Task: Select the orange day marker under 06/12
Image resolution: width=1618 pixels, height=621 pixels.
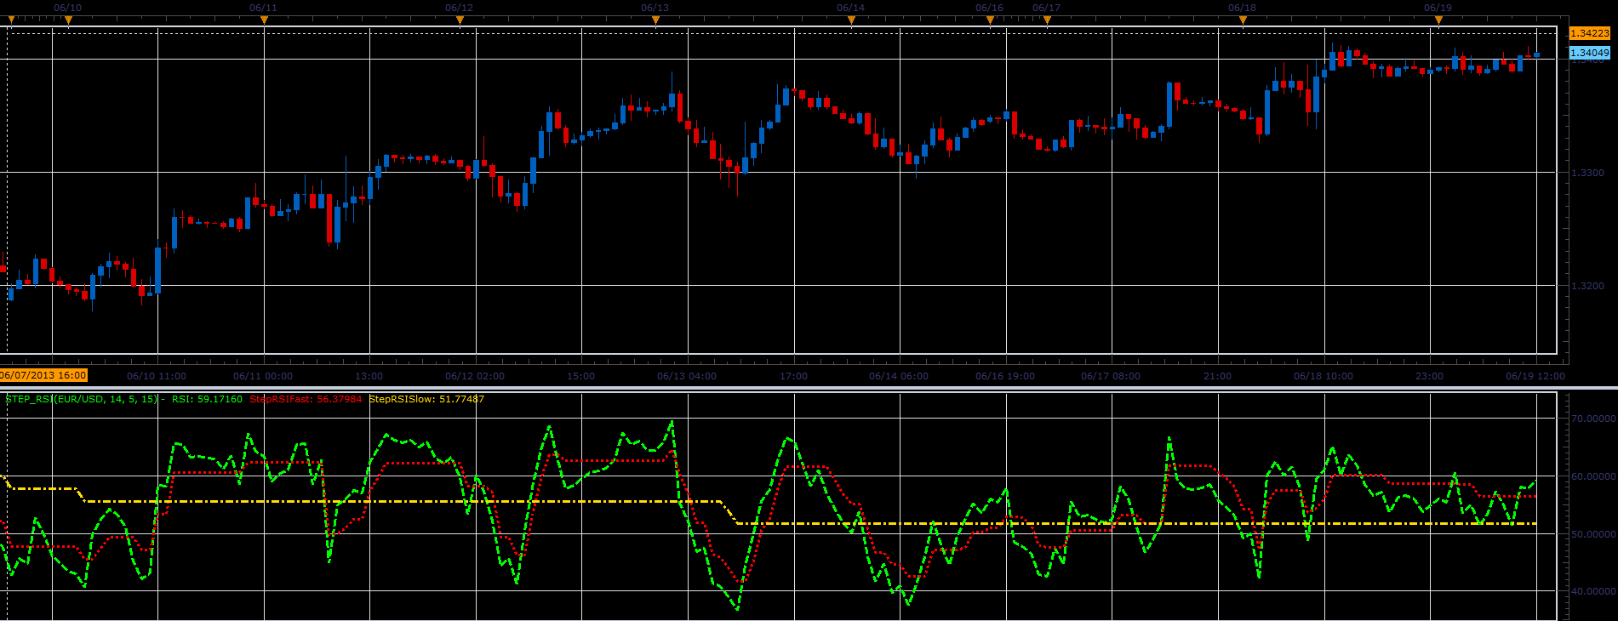Action: 460,20
